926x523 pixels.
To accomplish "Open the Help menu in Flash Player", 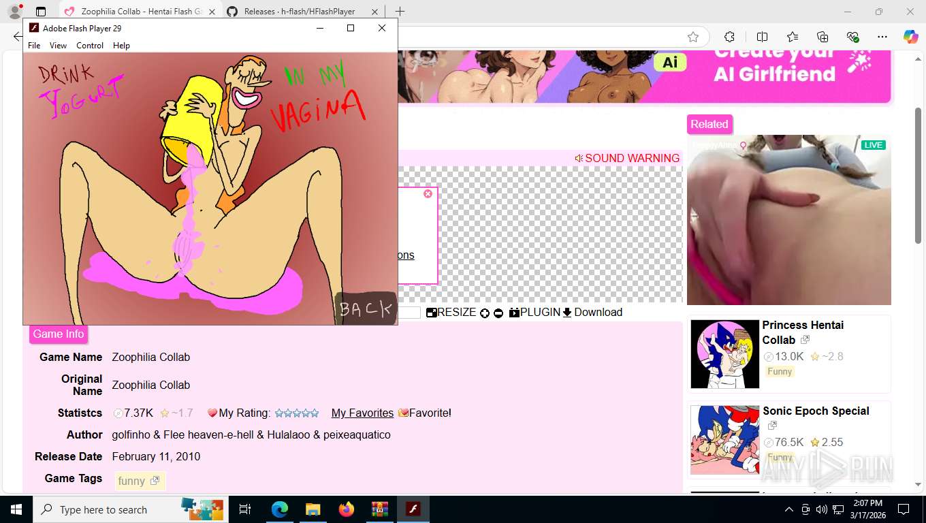I will coord(121,46).
